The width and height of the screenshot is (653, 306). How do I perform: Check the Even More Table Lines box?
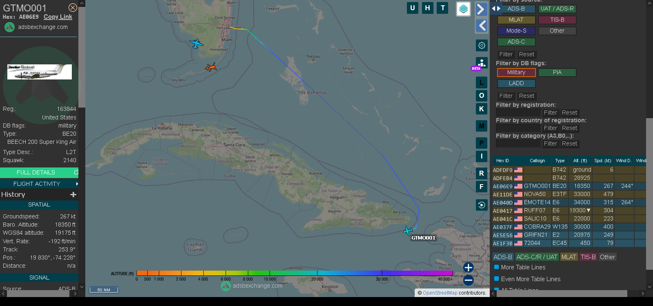[497, 279]
